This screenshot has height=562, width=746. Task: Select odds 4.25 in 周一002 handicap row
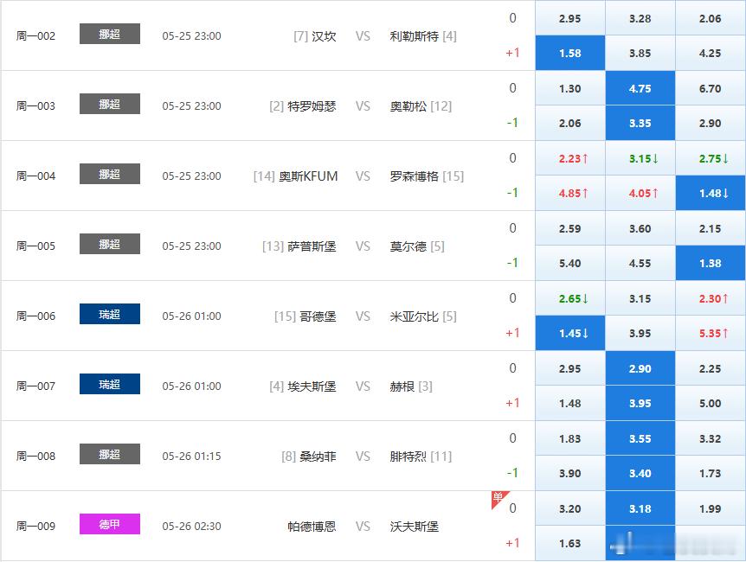click(x=711, y=53)
